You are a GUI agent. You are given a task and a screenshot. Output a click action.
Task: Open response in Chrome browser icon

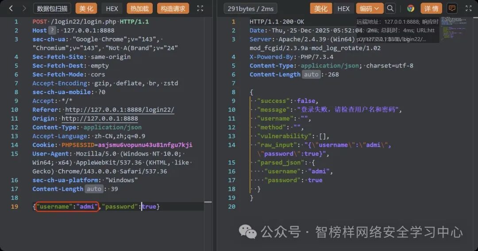point(411,8)
